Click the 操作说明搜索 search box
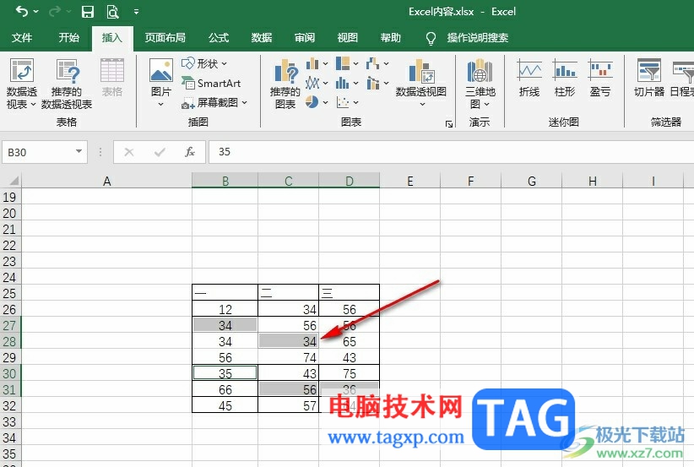Screen dimensions: 694x467 tap(477, 38)
